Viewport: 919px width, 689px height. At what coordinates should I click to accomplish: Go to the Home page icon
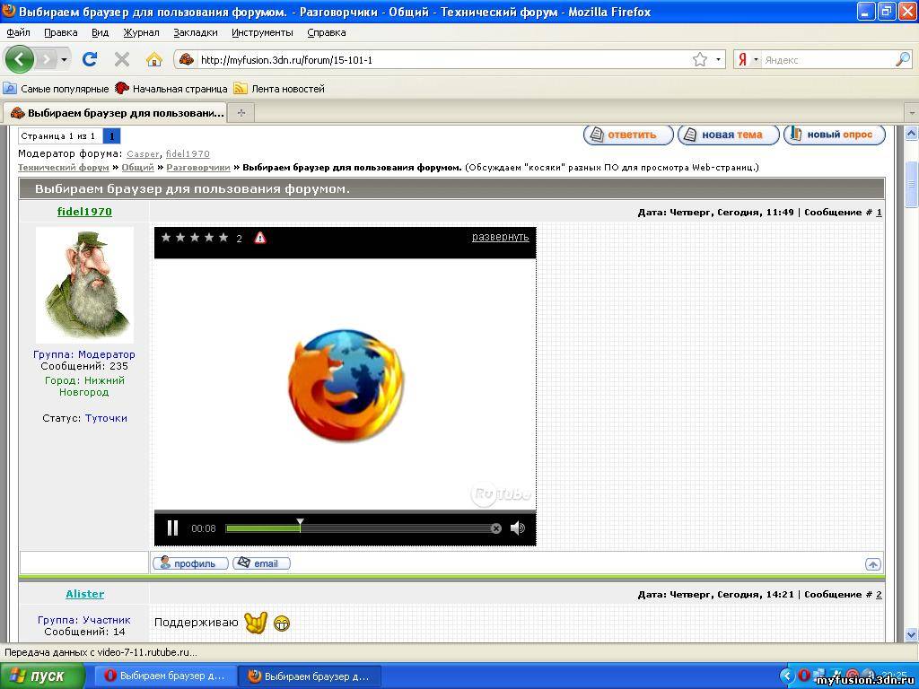coord(153,59)
